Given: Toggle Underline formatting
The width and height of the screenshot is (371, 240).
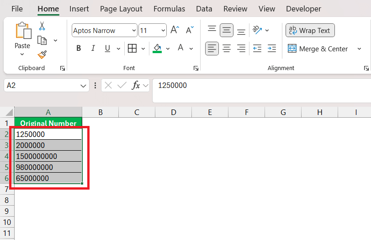Looking at the screenshot, I should 107,49.
